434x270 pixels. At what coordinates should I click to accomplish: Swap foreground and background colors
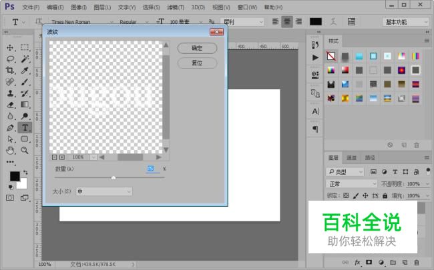(x=25, y=173)
